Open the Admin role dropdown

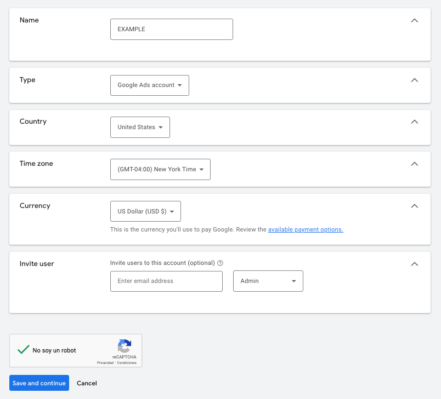[268, 281]
